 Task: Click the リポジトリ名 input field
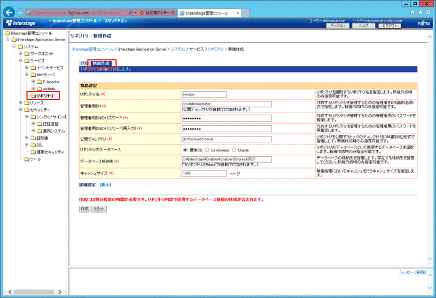click(x=204, y=94)
